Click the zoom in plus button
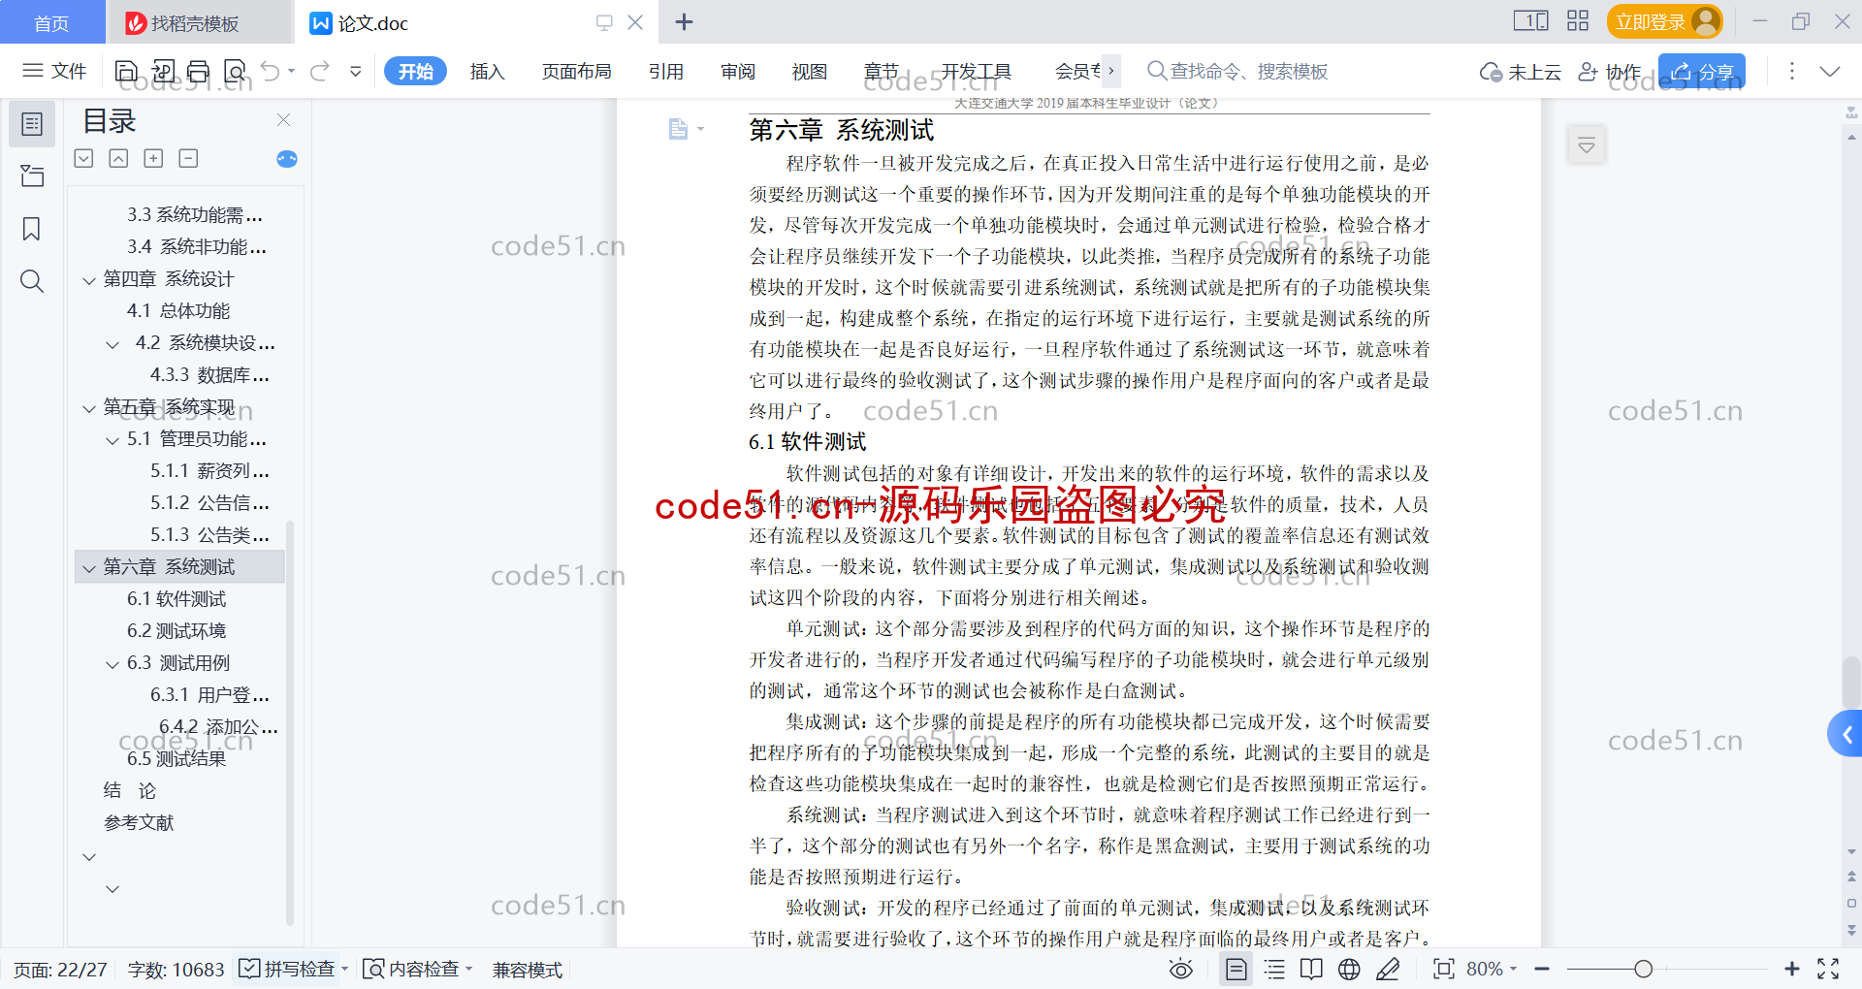Viewport: 1862px width, 989px height. (x=1791, y=969)
